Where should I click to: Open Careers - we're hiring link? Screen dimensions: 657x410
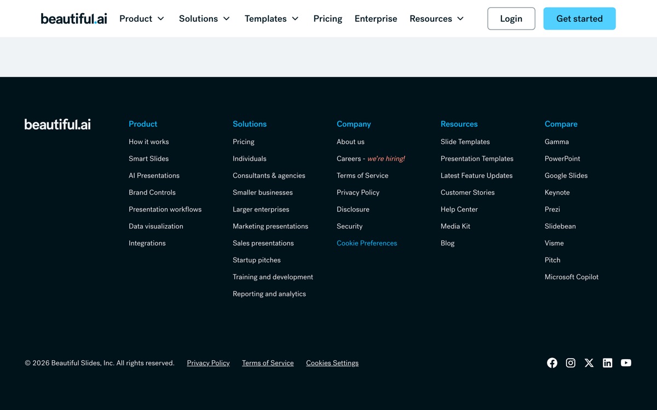[x=371, y=159]
